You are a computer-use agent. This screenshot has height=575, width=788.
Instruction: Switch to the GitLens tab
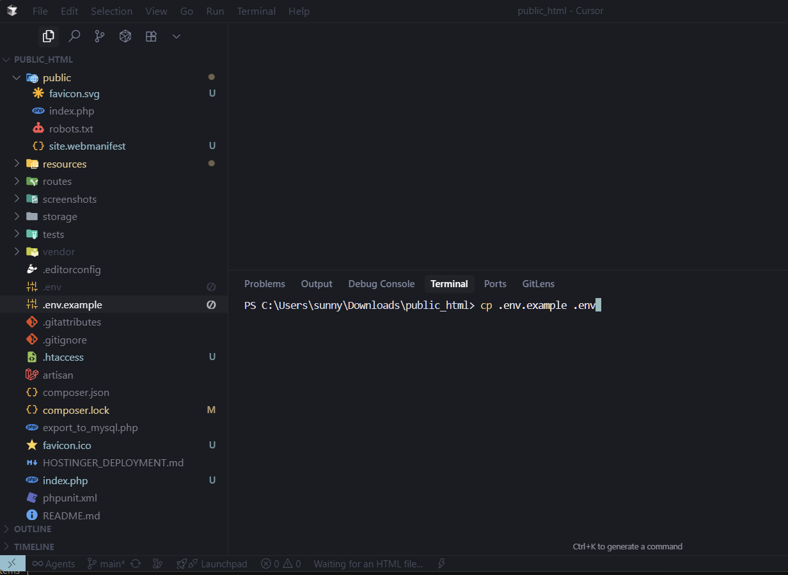tap(538, 283)
